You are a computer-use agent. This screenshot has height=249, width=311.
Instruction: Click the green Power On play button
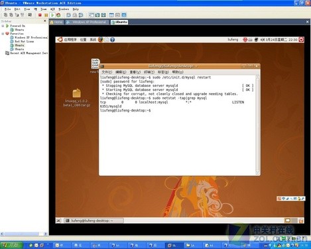click(x=52, y=15)
